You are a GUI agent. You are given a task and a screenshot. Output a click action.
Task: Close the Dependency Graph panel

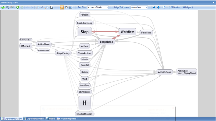tap(214, 2)
